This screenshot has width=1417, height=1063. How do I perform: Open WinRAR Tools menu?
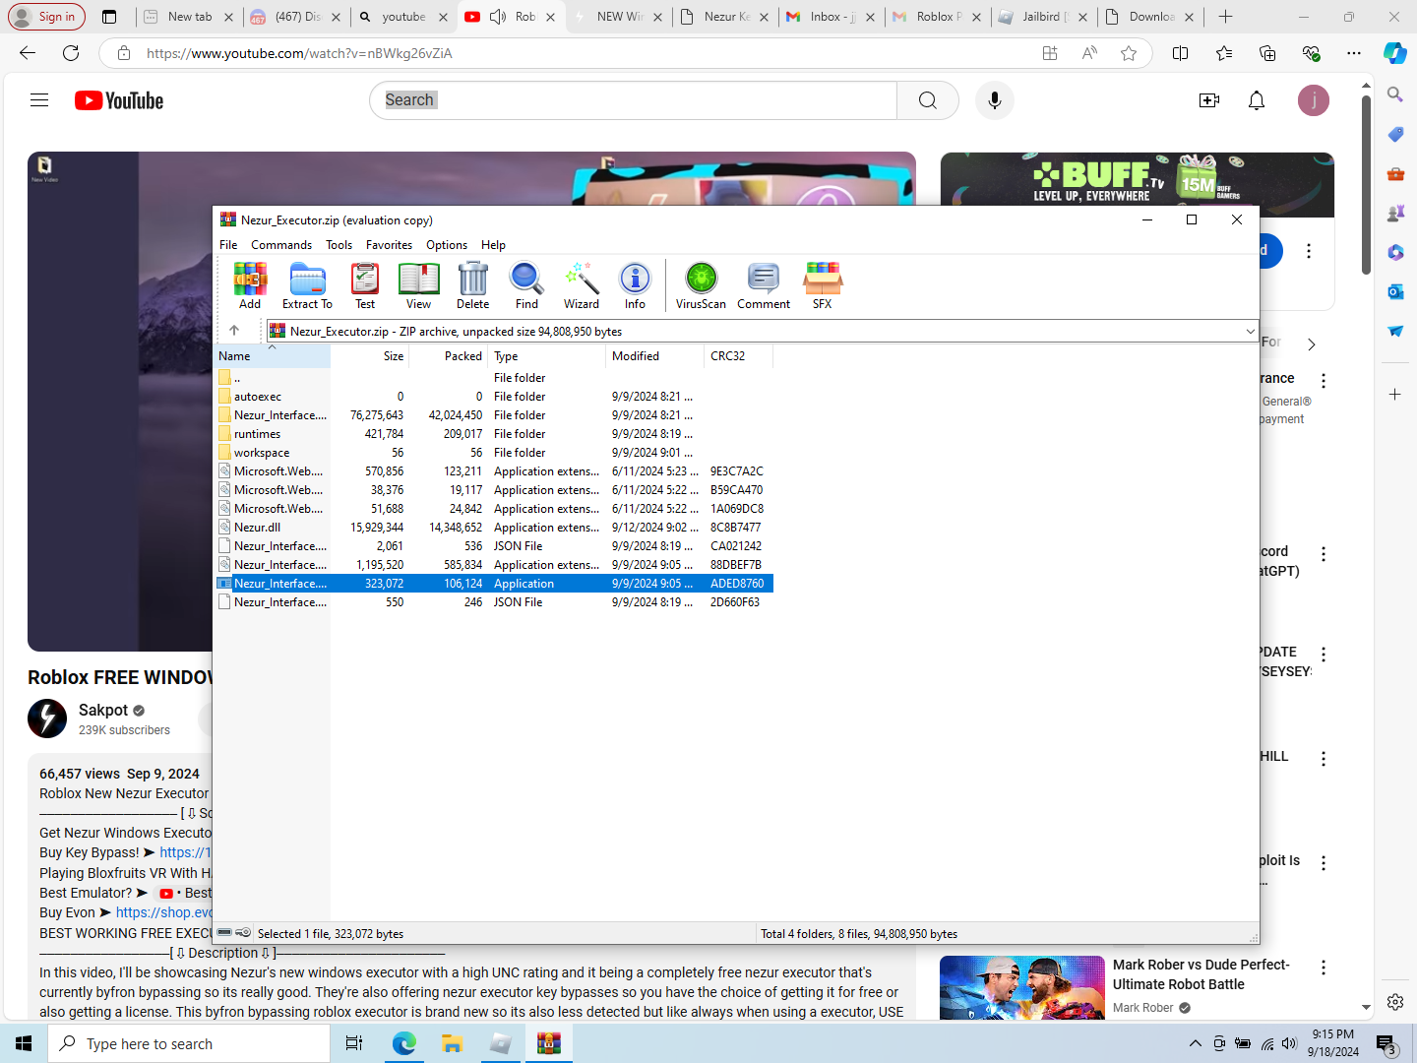click(339, 245)
